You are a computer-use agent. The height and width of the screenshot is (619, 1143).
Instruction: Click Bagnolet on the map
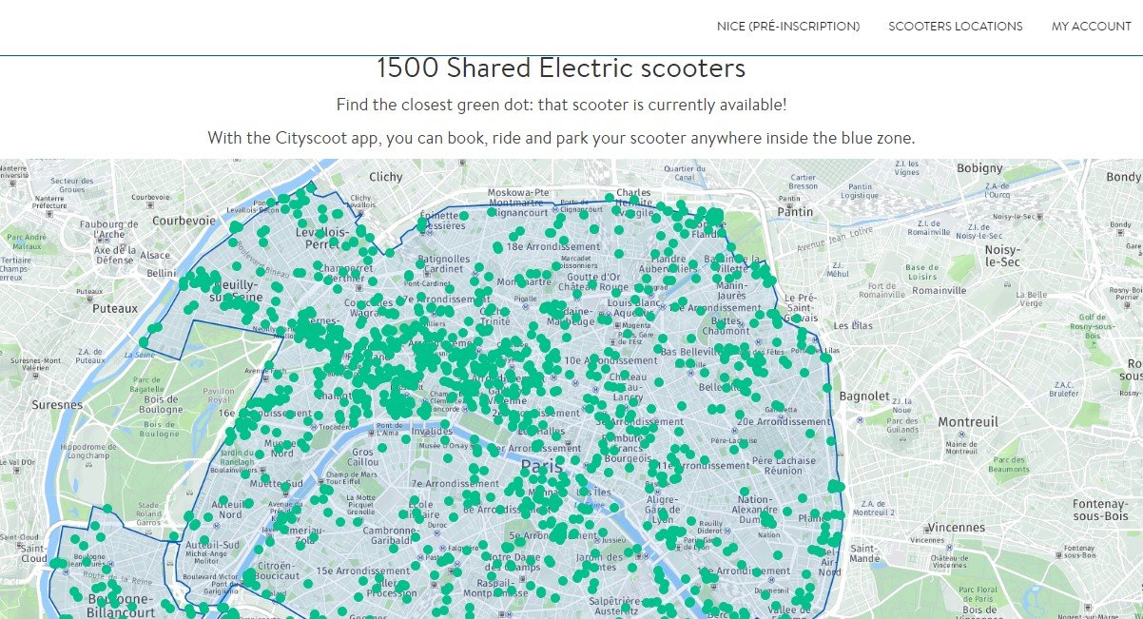coord(864,396)
